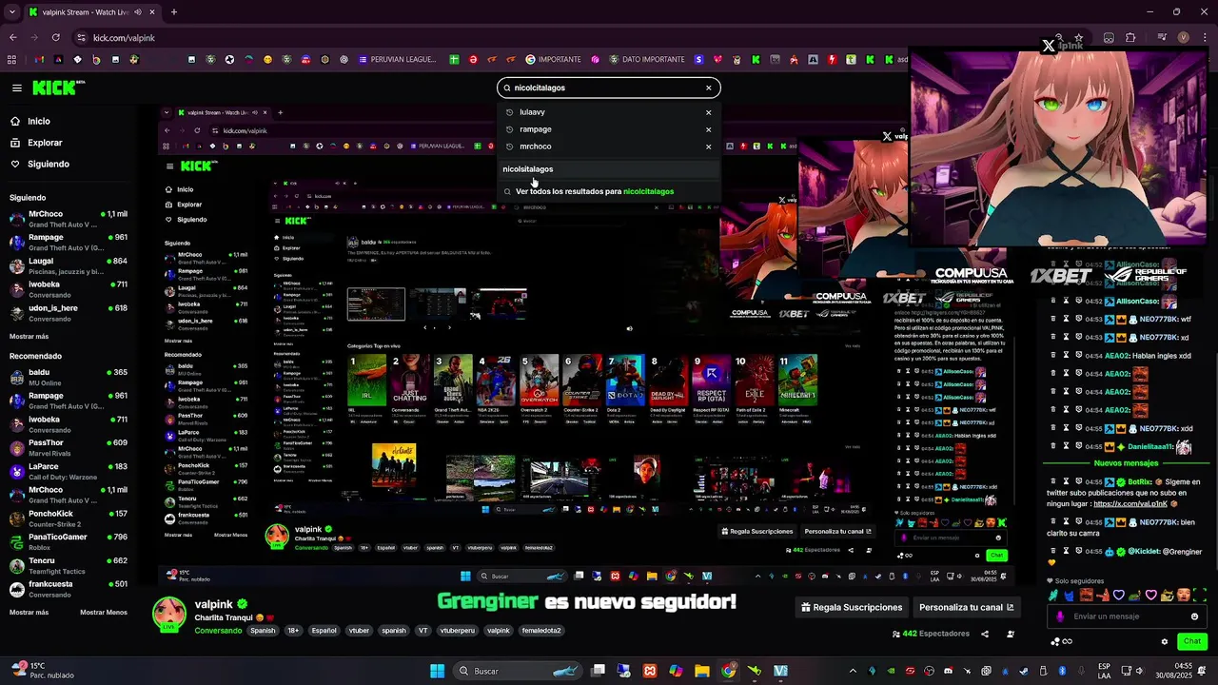Open chat settings gear icon
Screen dimensions: 1218x685
coord(1164,641)
